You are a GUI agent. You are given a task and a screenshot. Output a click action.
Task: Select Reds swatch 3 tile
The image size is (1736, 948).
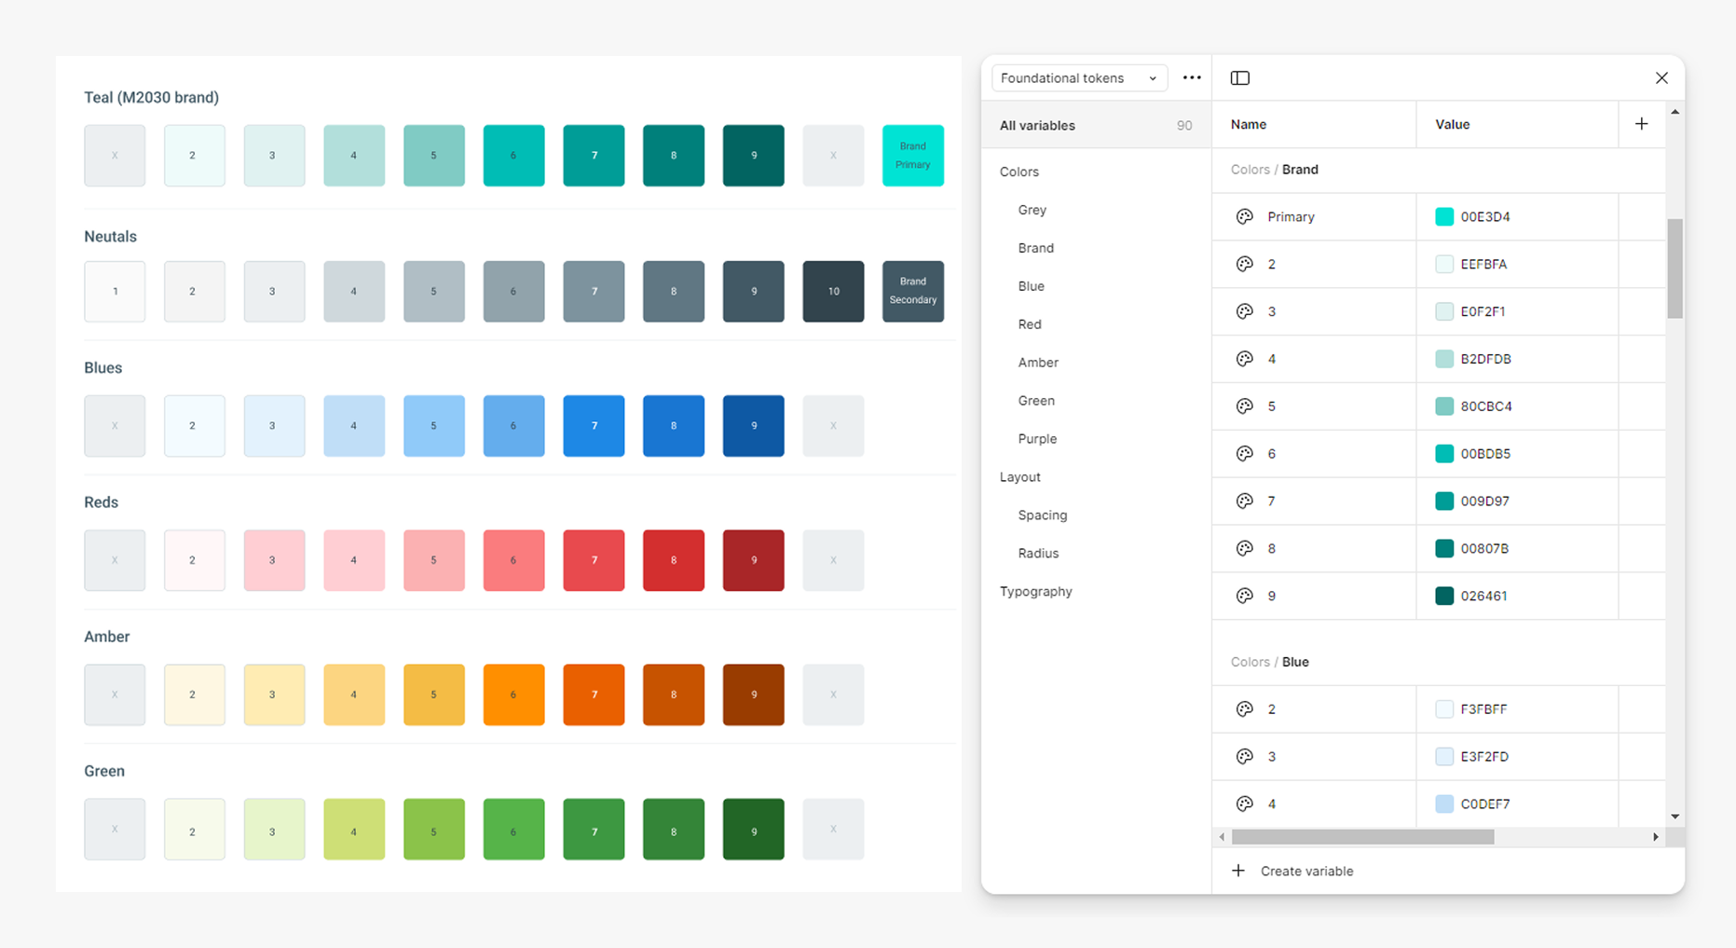point(274,561)
